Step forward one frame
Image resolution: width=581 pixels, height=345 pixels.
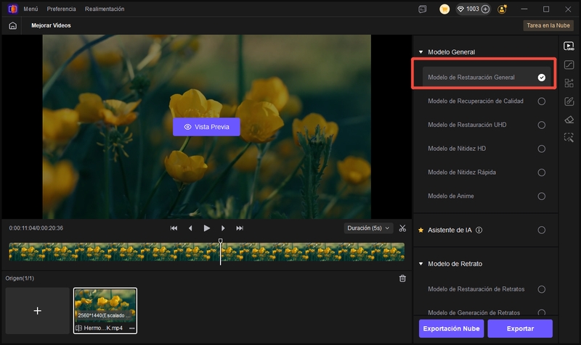click(x=223, y=228)
